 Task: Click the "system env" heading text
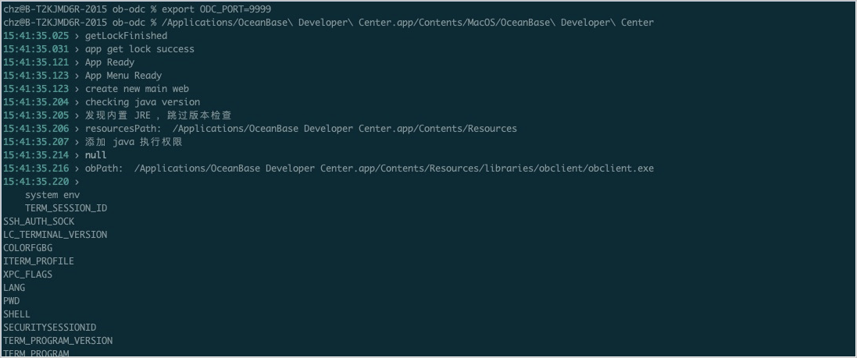pos(52,195)
